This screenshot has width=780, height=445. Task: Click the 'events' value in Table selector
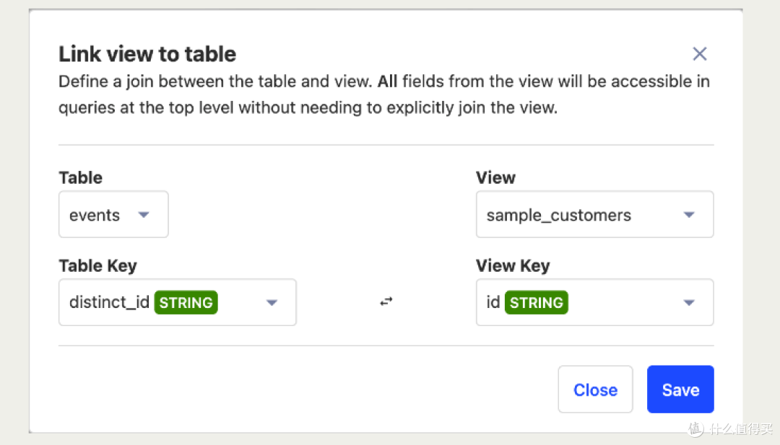pos(95,215)
